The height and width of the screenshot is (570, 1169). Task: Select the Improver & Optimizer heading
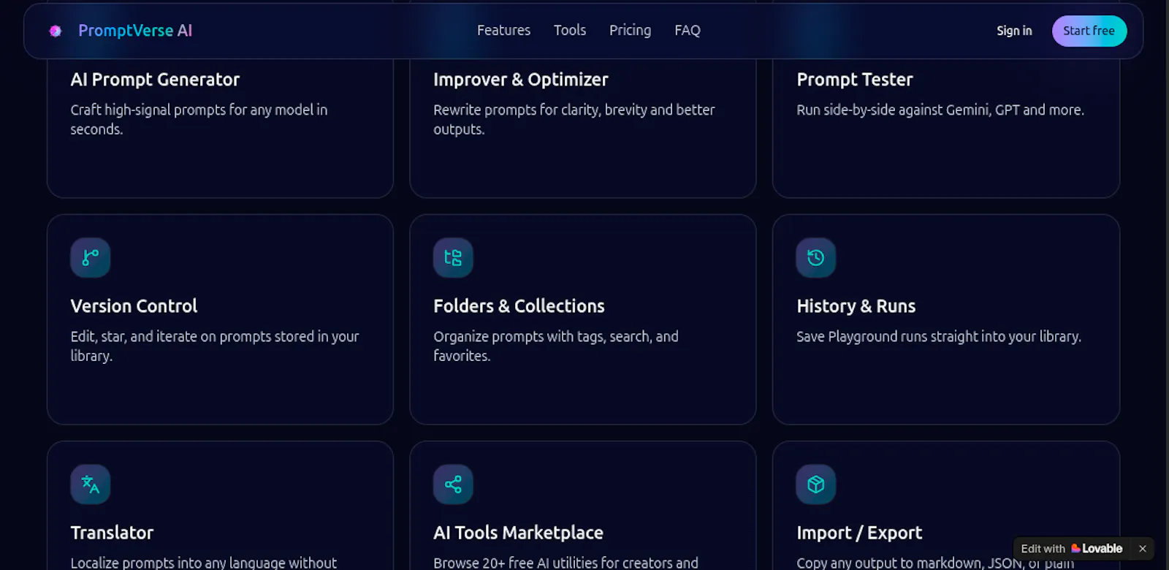[x=521, y=80]
